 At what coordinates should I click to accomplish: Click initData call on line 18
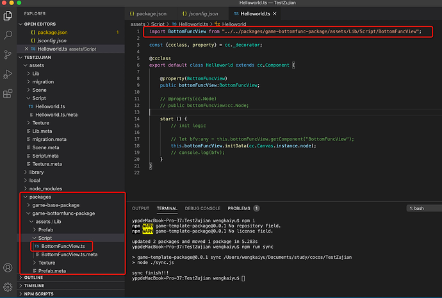coord(235,146)
